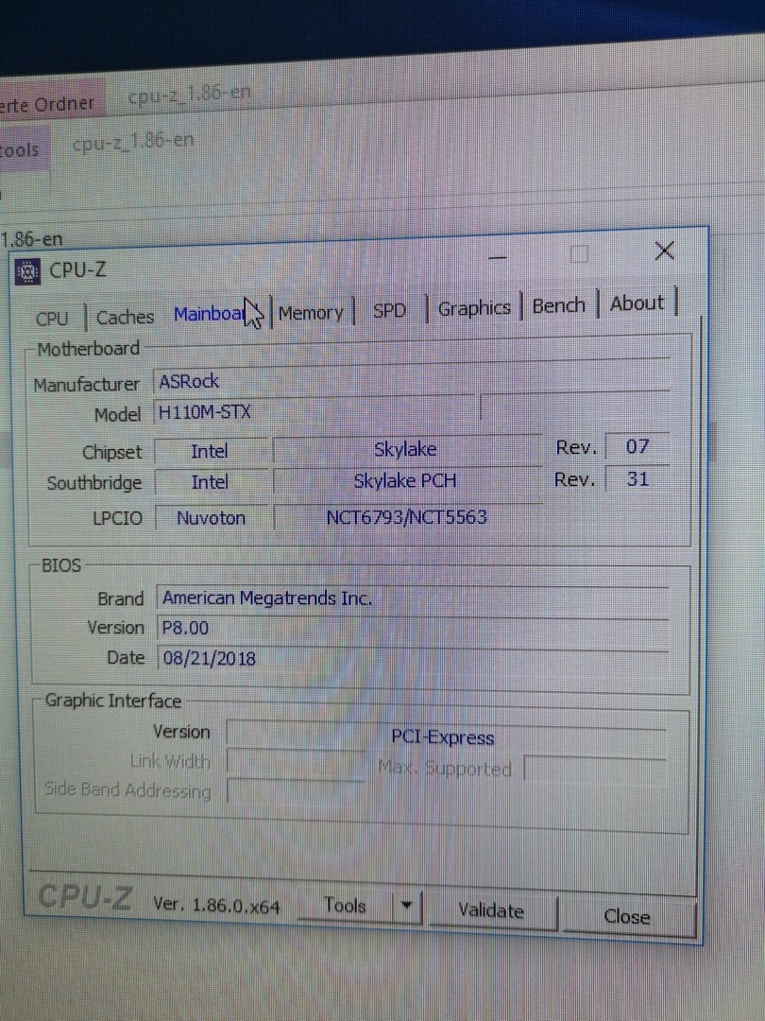Click the H110M-STX model value

point(314,411)
